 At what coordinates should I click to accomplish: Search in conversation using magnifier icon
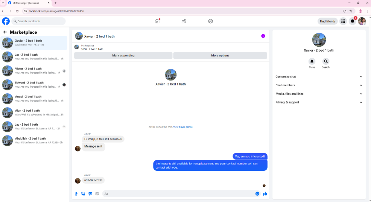(x=326, y=61)
